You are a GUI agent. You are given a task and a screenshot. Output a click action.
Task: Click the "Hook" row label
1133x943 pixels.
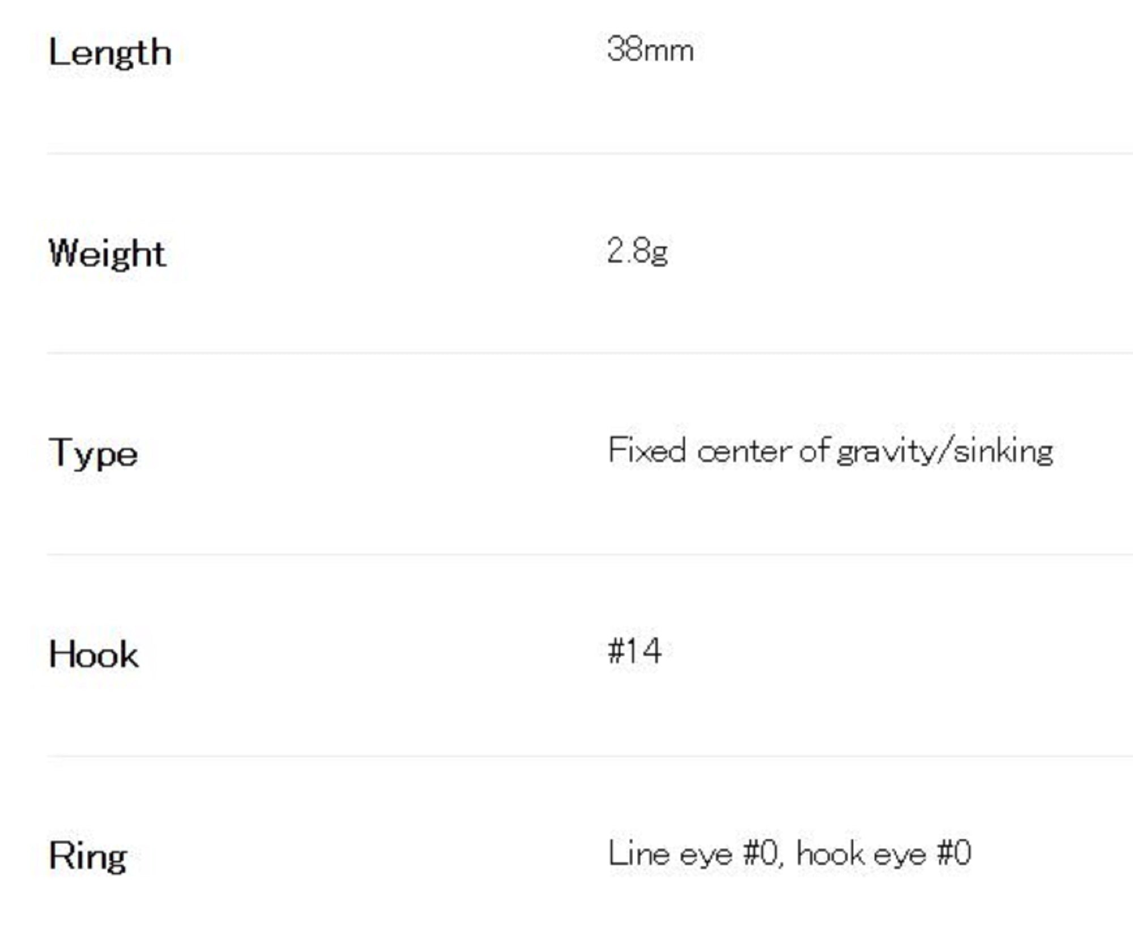pyautogui.click(x=93, y=655)
